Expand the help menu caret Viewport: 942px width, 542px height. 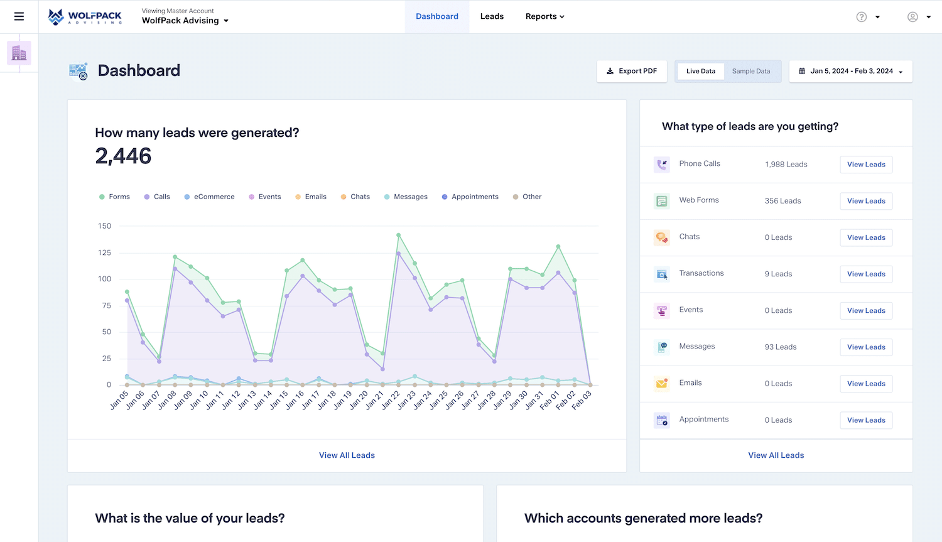click(x=877, y=17)
